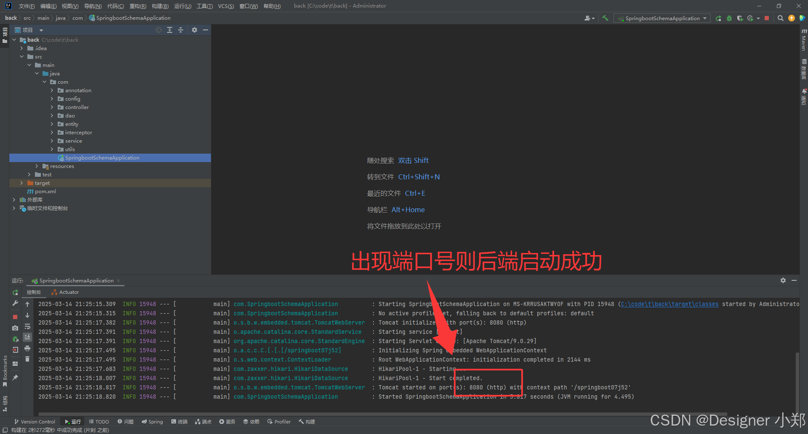Click the restore layout icon in run panel
The width and height of the screenshot is (808, 434).
pos(15,364)
